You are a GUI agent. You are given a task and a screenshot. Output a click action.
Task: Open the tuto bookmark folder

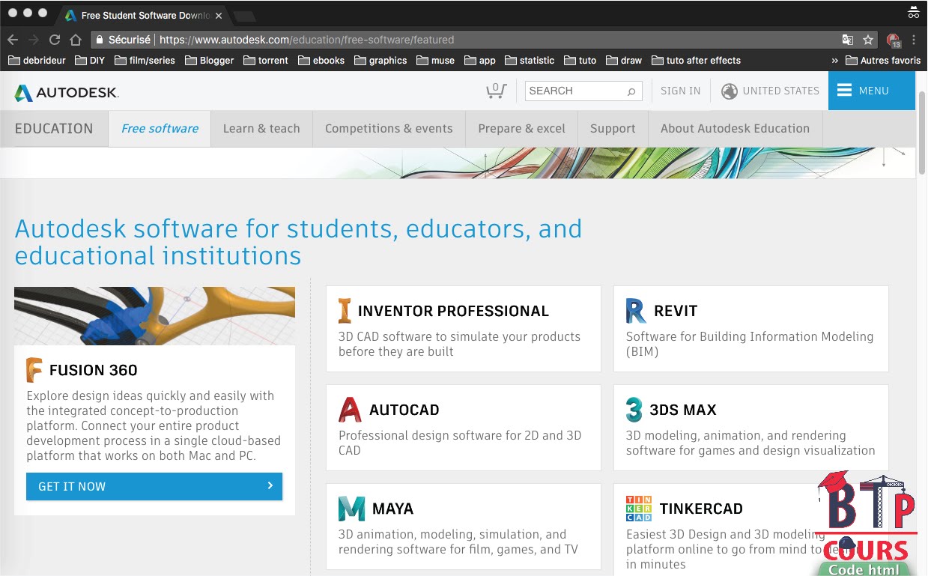click(x=580, y=61)
